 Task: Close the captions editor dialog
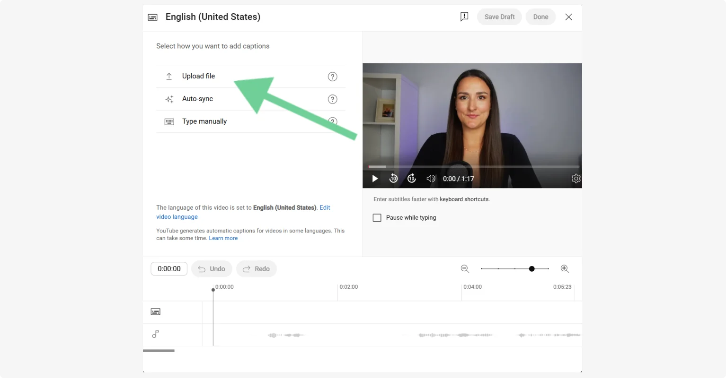tap(569, 17)
